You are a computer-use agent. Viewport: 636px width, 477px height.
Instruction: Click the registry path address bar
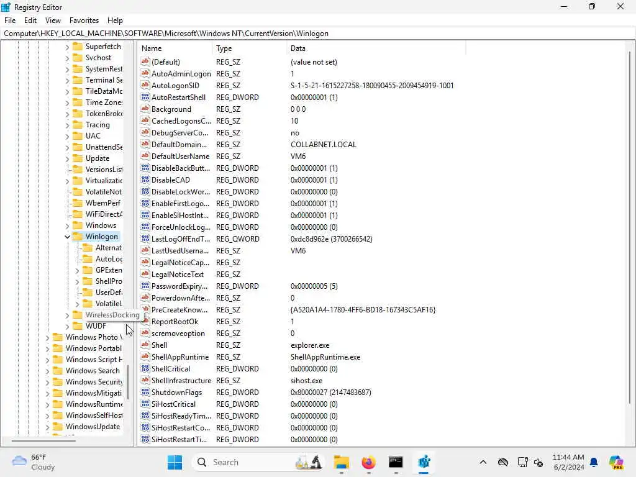click(x=317, y=34)
